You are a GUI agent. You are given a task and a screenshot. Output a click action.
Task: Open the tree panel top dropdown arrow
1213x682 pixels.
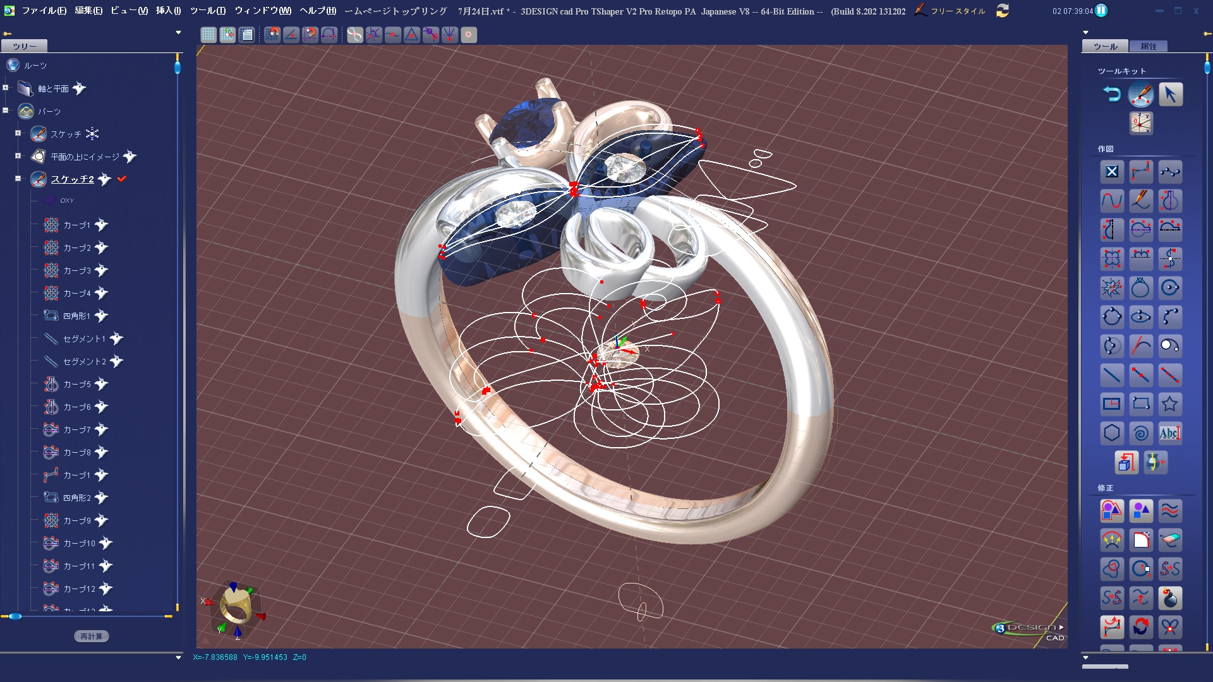pos(178,32)
